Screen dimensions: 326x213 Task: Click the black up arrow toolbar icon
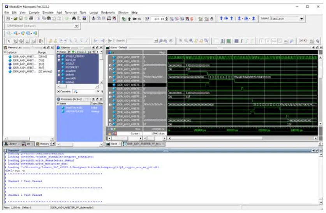129,19
